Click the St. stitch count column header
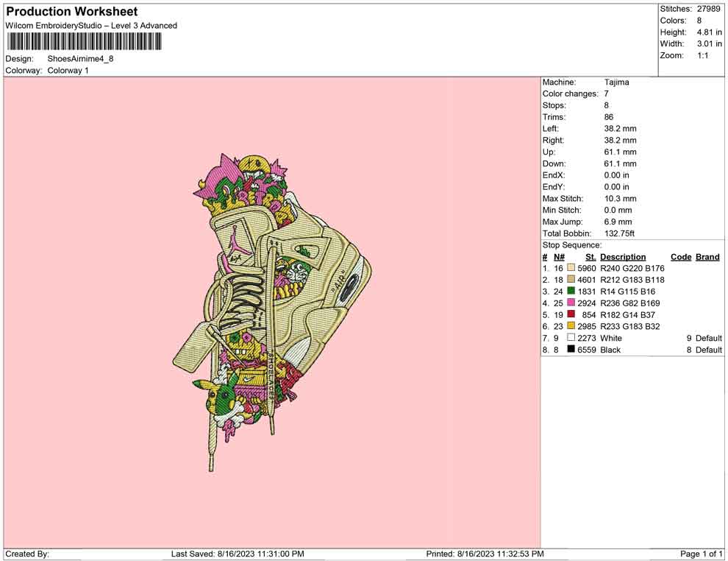Viewport: 728px width, 561px height. pyautogui.click(x=590, y=257)
